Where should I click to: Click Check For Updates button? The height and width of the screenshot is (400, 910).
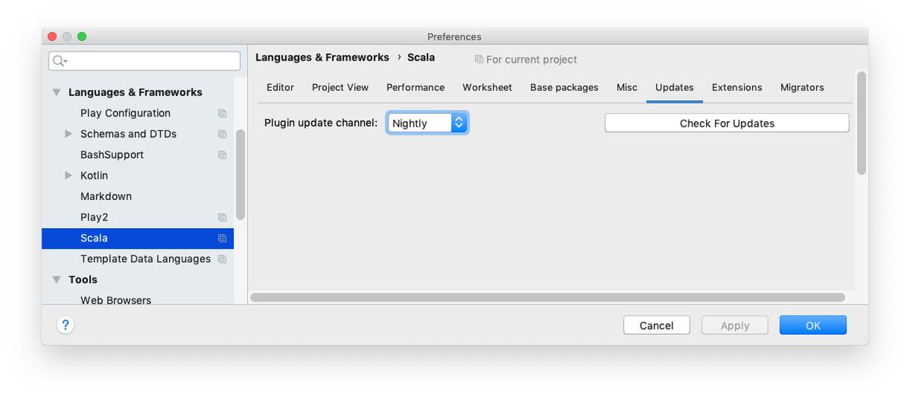pyautogui.click(x=726, y=123)
